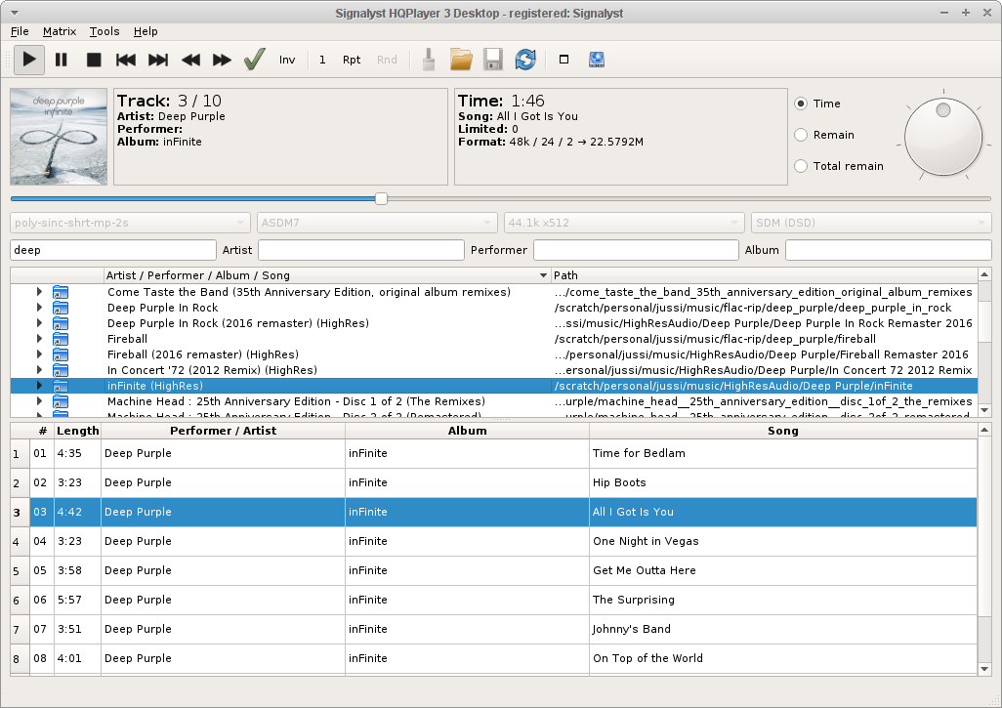Select the song Hip Boots
Screen dimensions: 1002x708
pyautogui.click(x=619, y=482)
